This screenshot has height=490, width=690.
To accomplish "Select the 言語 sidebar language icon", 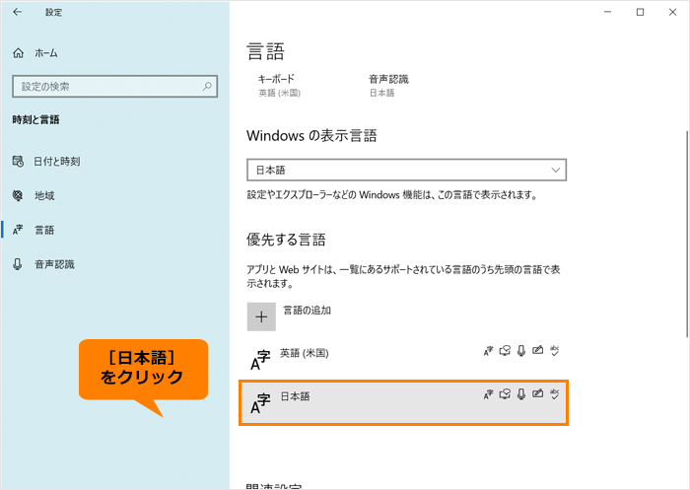I will pyautogui.click(x=18, y=230).
